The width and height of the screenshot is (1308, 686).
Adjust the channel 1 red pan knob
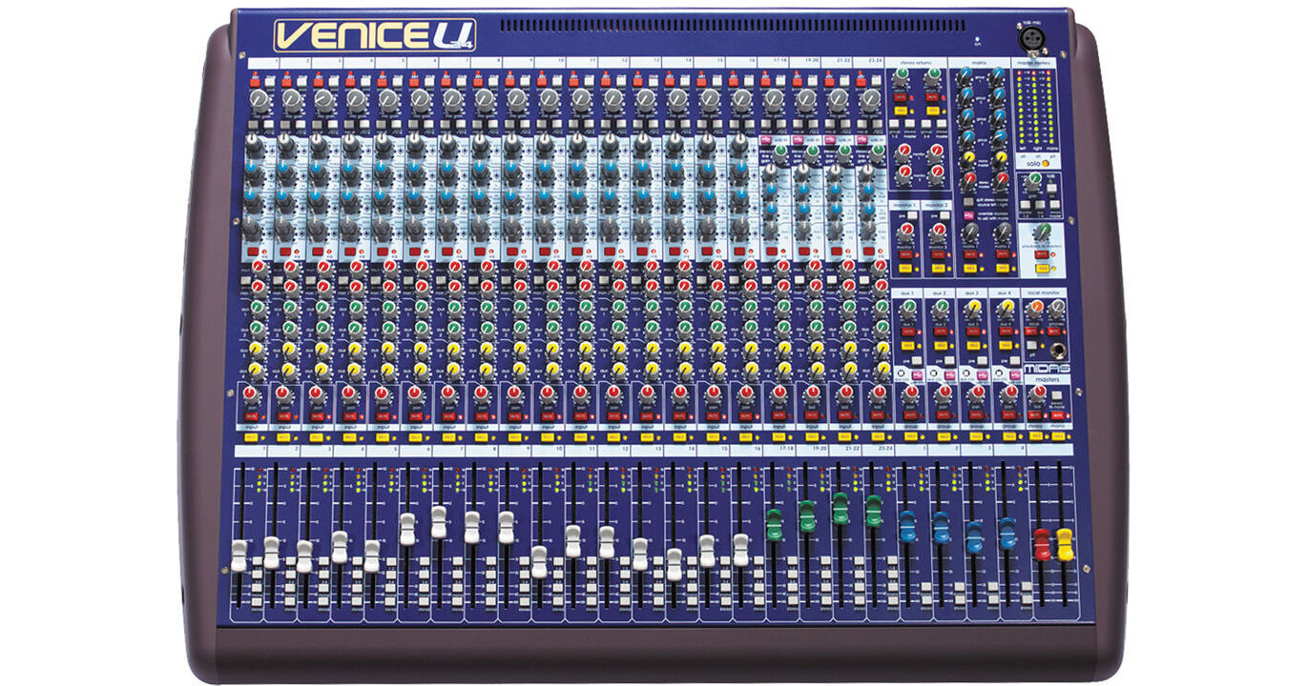(x=252, y=393)
